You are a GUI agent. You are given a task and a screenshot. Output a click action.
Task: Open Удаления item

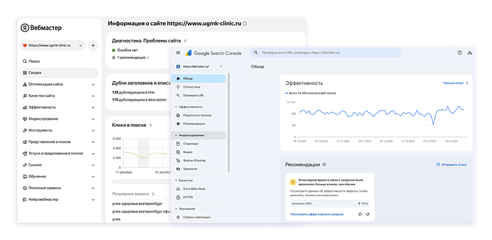click(199, 169)
